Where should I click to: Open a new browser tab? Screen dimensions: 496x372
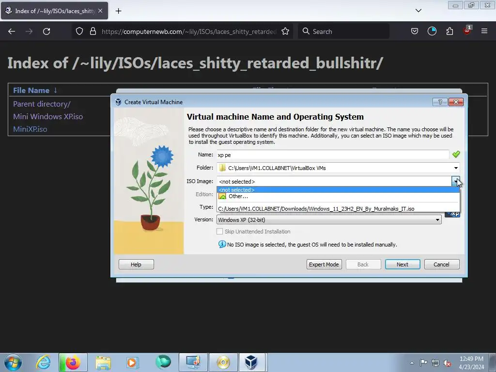[x=118, y=11]
